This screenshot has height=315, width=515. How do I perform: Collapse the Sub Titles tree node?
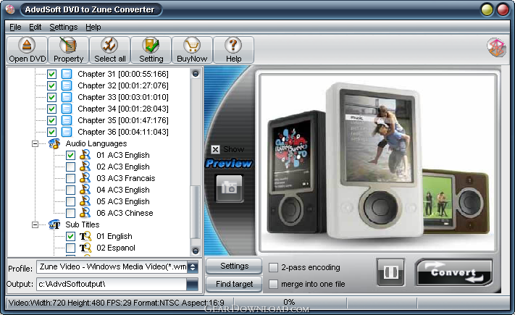tap(35, 224)
